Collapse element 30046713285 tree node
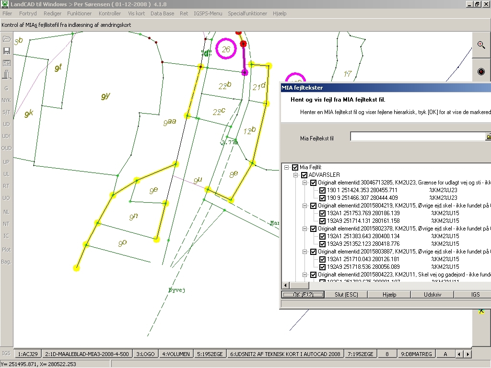Image resolution: width=491 pixels, height=368 pixels. [x=304, y=183]
